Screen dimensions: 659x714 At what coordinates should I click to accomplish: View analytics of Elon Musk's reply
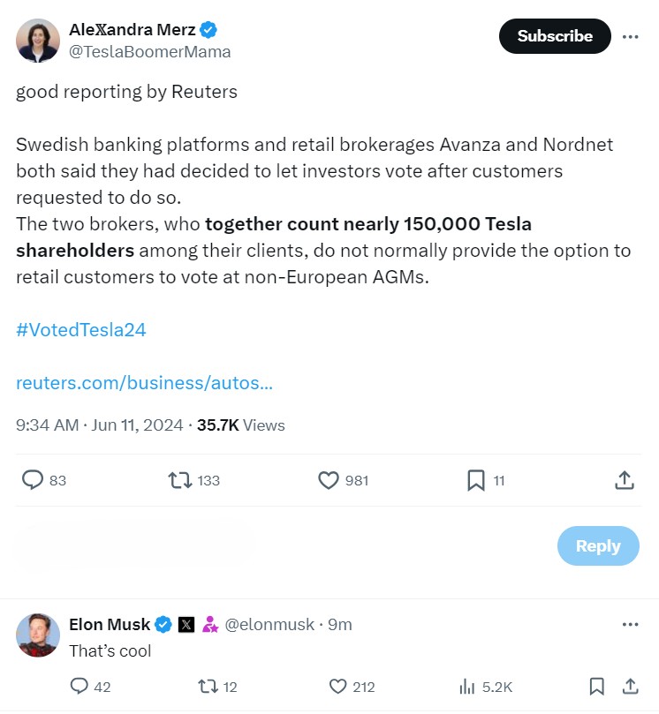tap(467, 687)
